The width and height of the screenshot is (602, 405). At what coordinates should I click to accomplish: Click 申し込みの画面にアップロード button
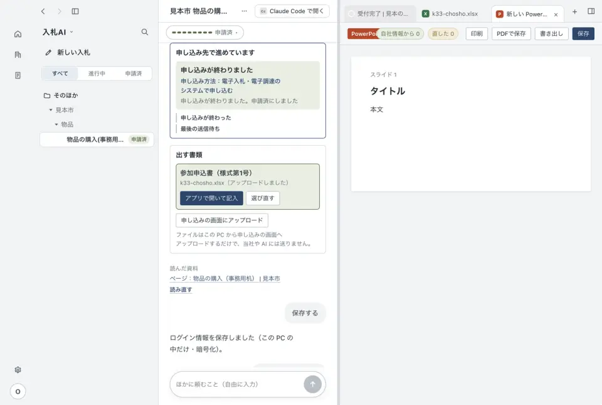pyautogui.click(x=222, y=220)
